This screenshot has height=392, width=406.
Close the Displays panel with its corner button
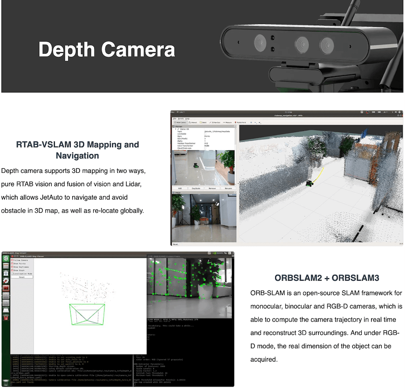(x=235, y=126)
